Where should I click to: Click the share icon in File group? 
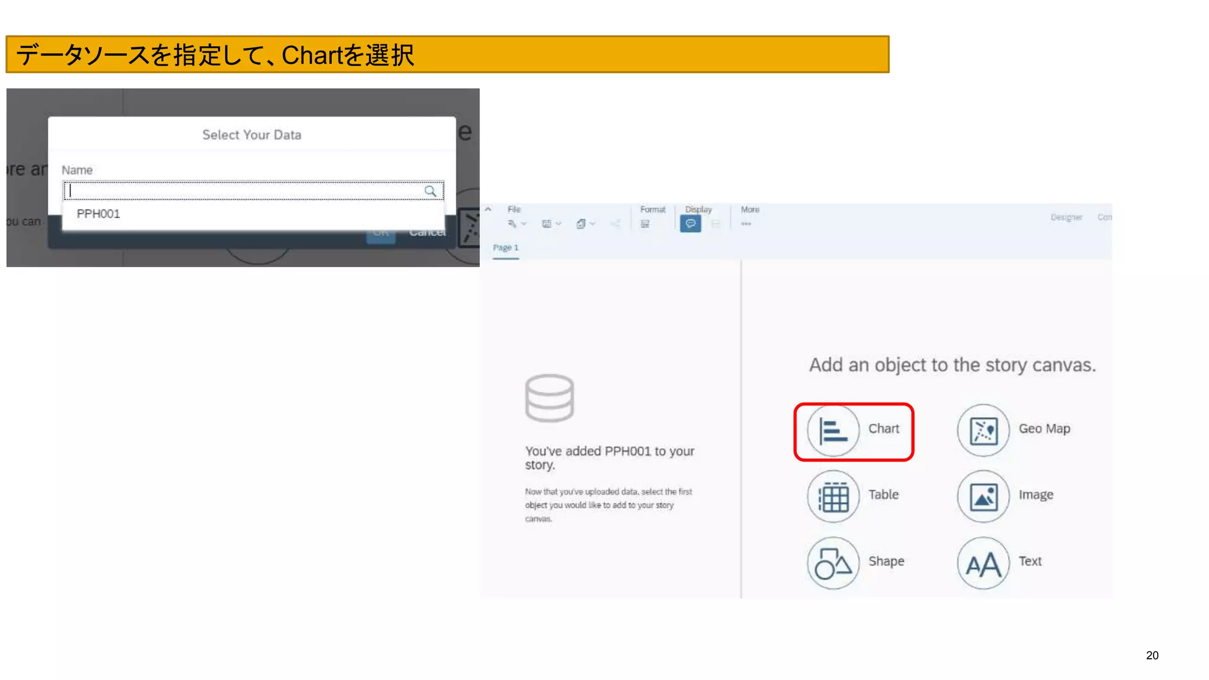pyautogui.click(x=616, y=224)
